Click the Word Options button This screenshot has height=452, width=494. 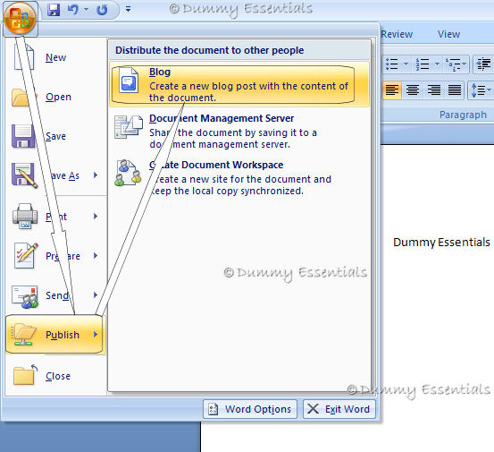(250, 409)
